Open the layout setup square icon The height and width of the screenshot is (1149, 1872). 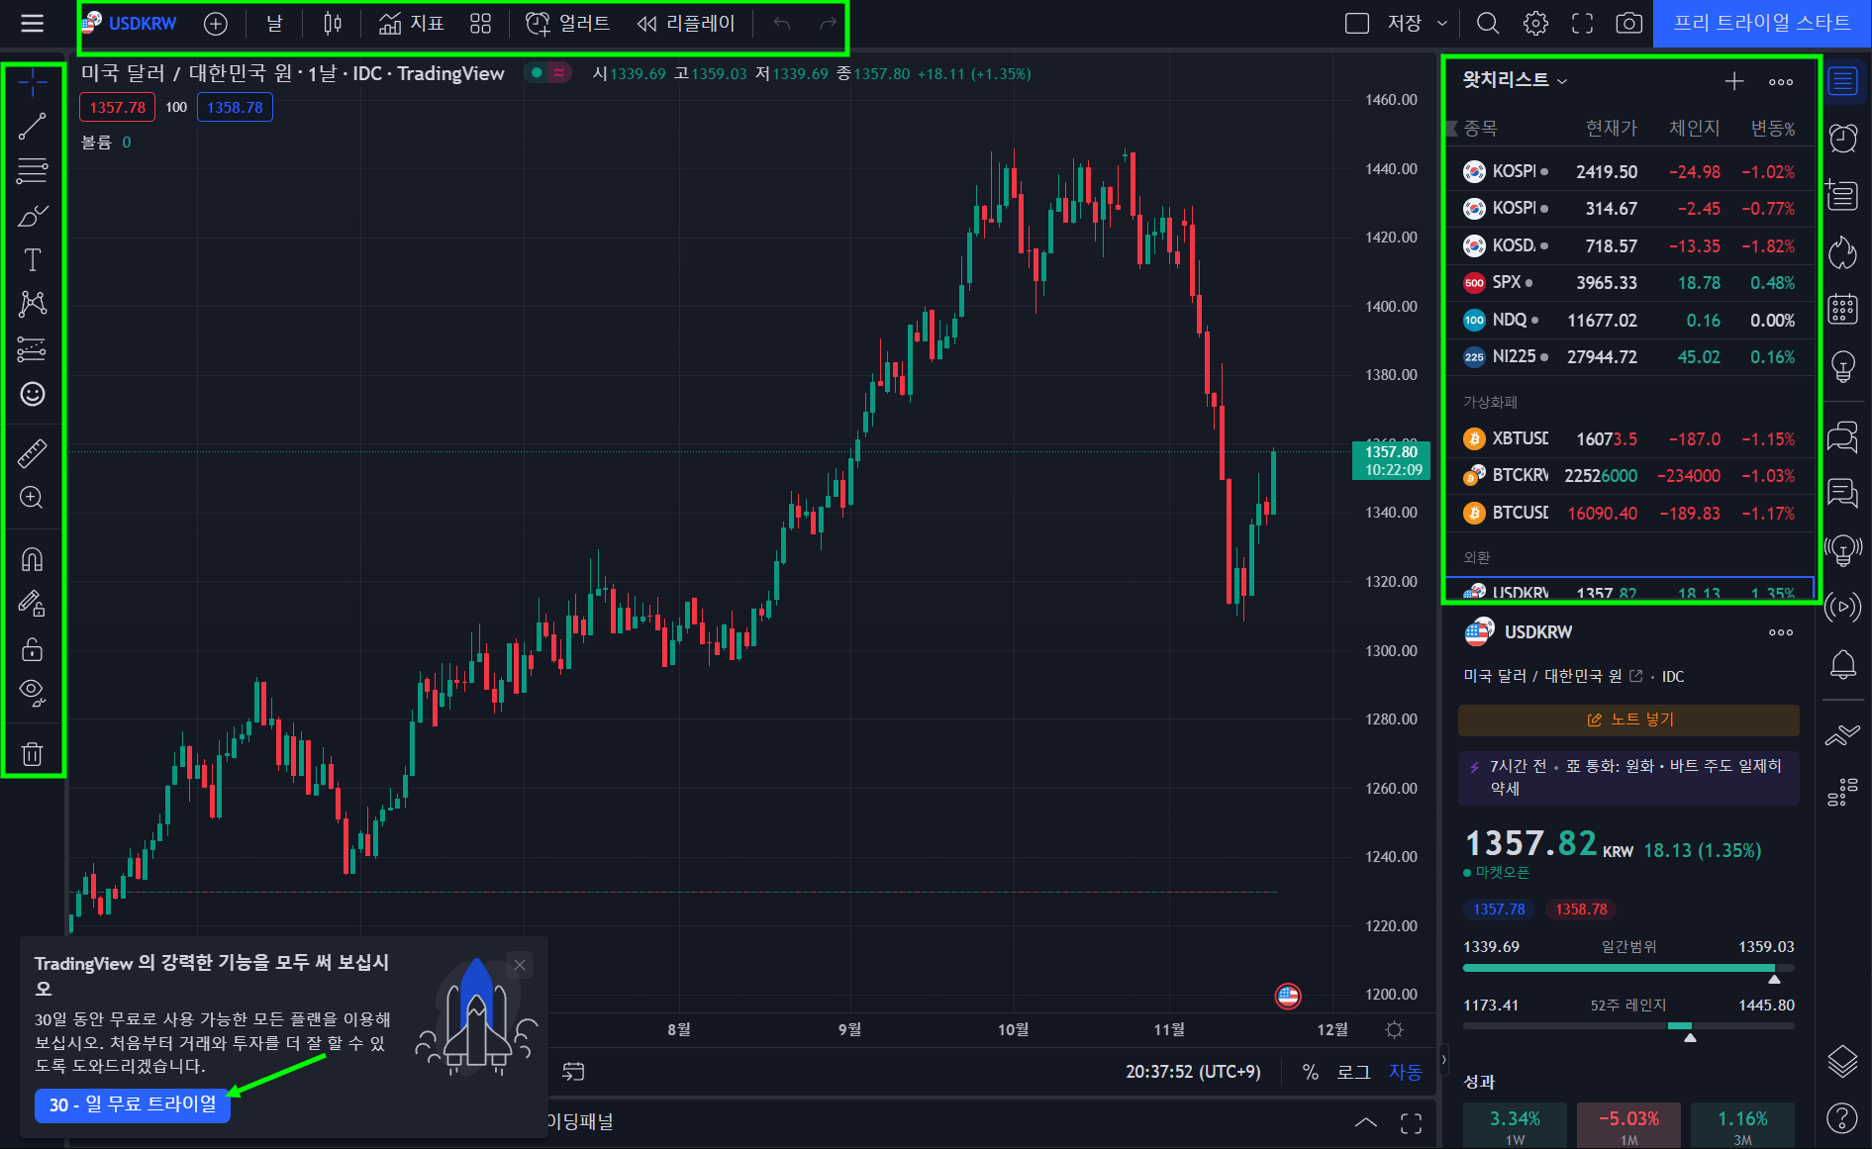coord(1357,23)
